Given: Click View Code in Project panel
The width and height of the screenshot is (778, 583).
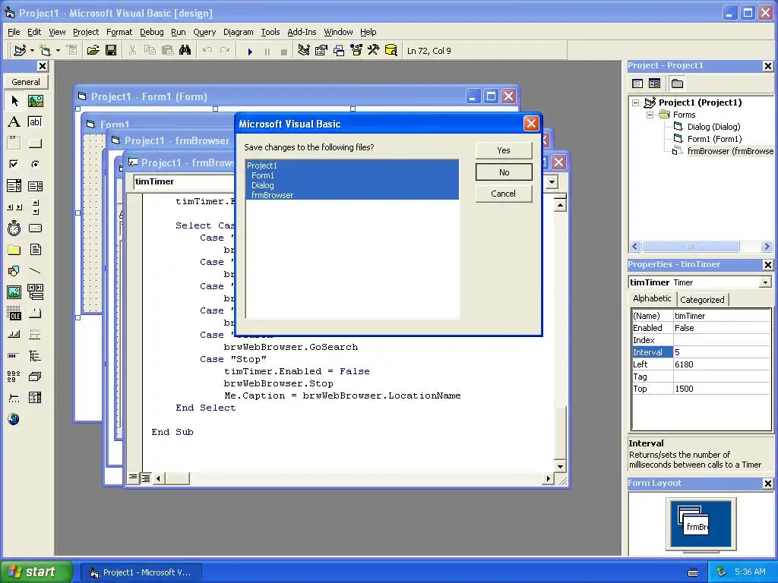Looking at the screenshot, I should 637,84.
